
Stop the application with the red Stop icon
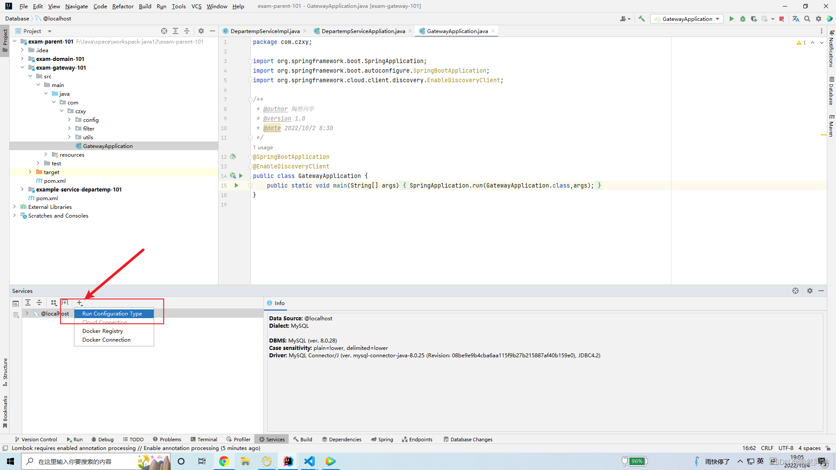tap(782, 19)
